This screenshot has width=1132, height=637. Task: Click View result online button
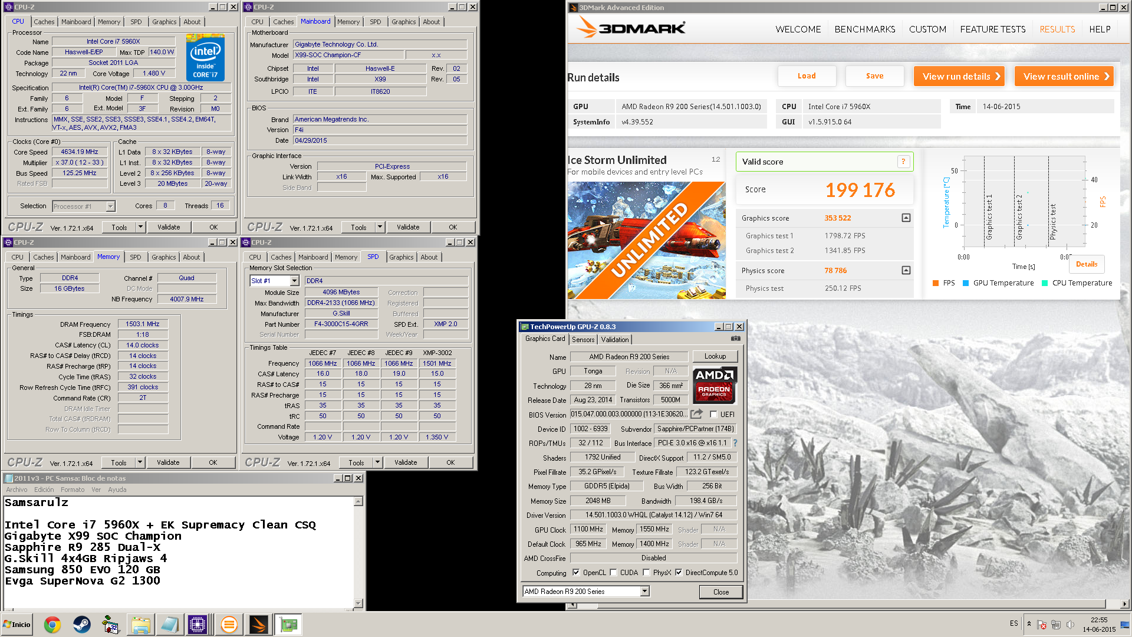[x=1064, y=76]
